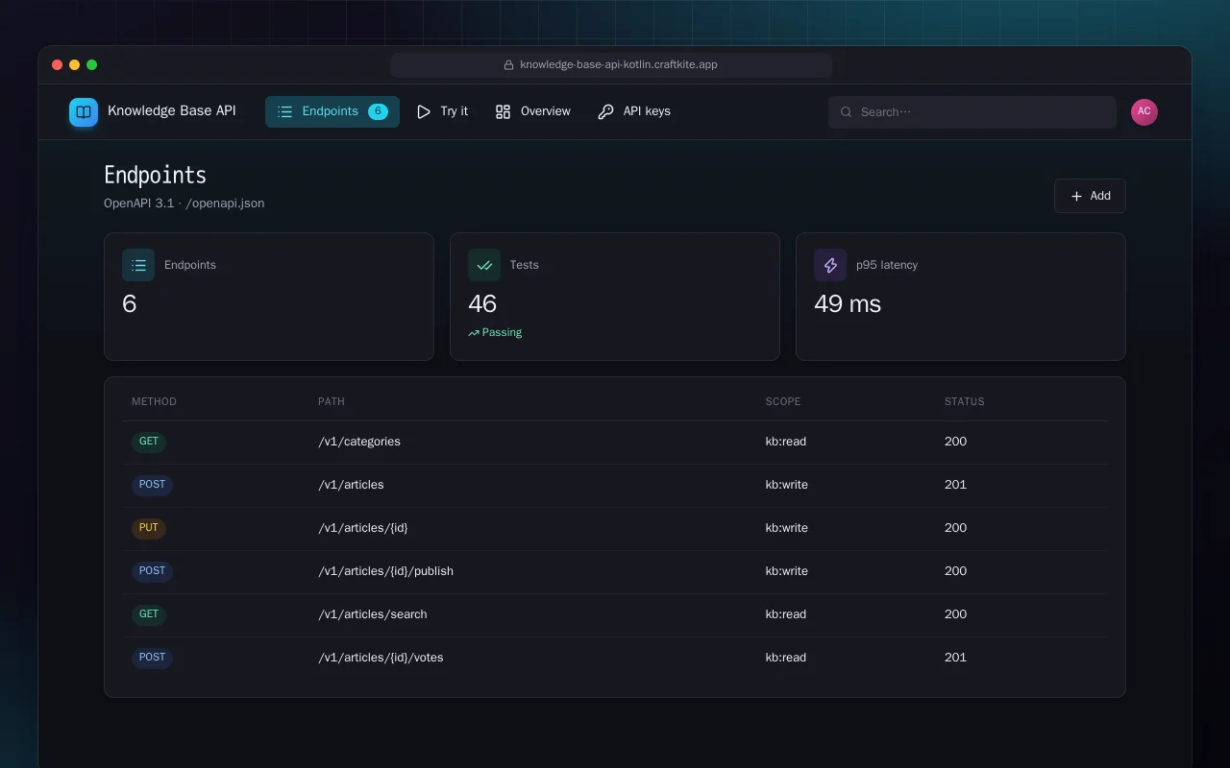Click the Endpoints count badge showing 6
This screenshot has width=1230, height=768.
(378, 111)
